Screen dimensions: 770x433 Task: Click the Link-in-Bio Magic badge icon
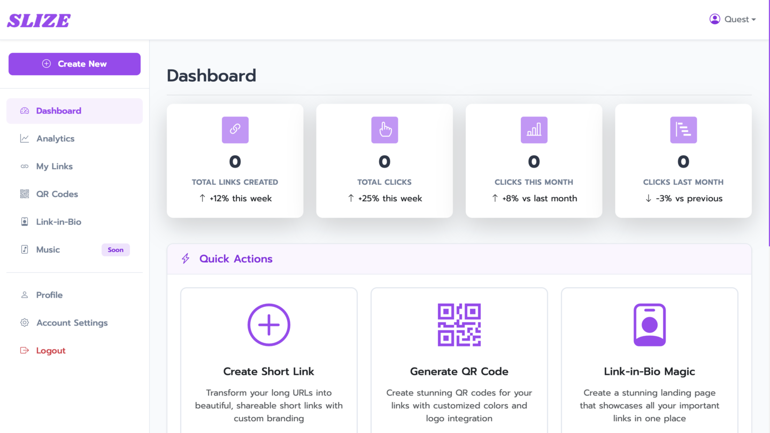click(x=649, y=325)
